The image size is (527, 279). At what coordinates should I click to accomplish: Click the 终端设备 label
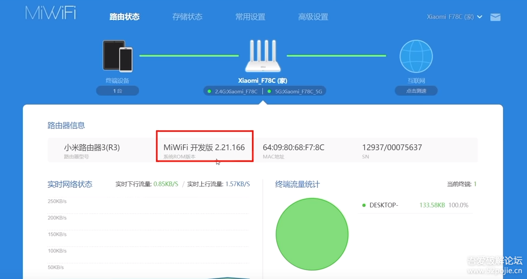point(118,81)
